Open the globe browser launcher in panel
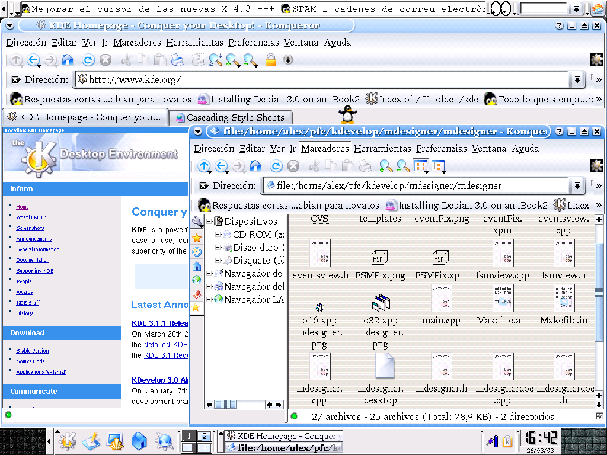This screenshot has height=455, width=607. pyautogui.click(x=164, y=441)
